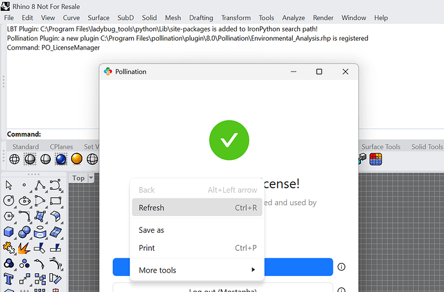
Task: Click the 'Pollination Plugin' registered history line
Action: [187, 38]
